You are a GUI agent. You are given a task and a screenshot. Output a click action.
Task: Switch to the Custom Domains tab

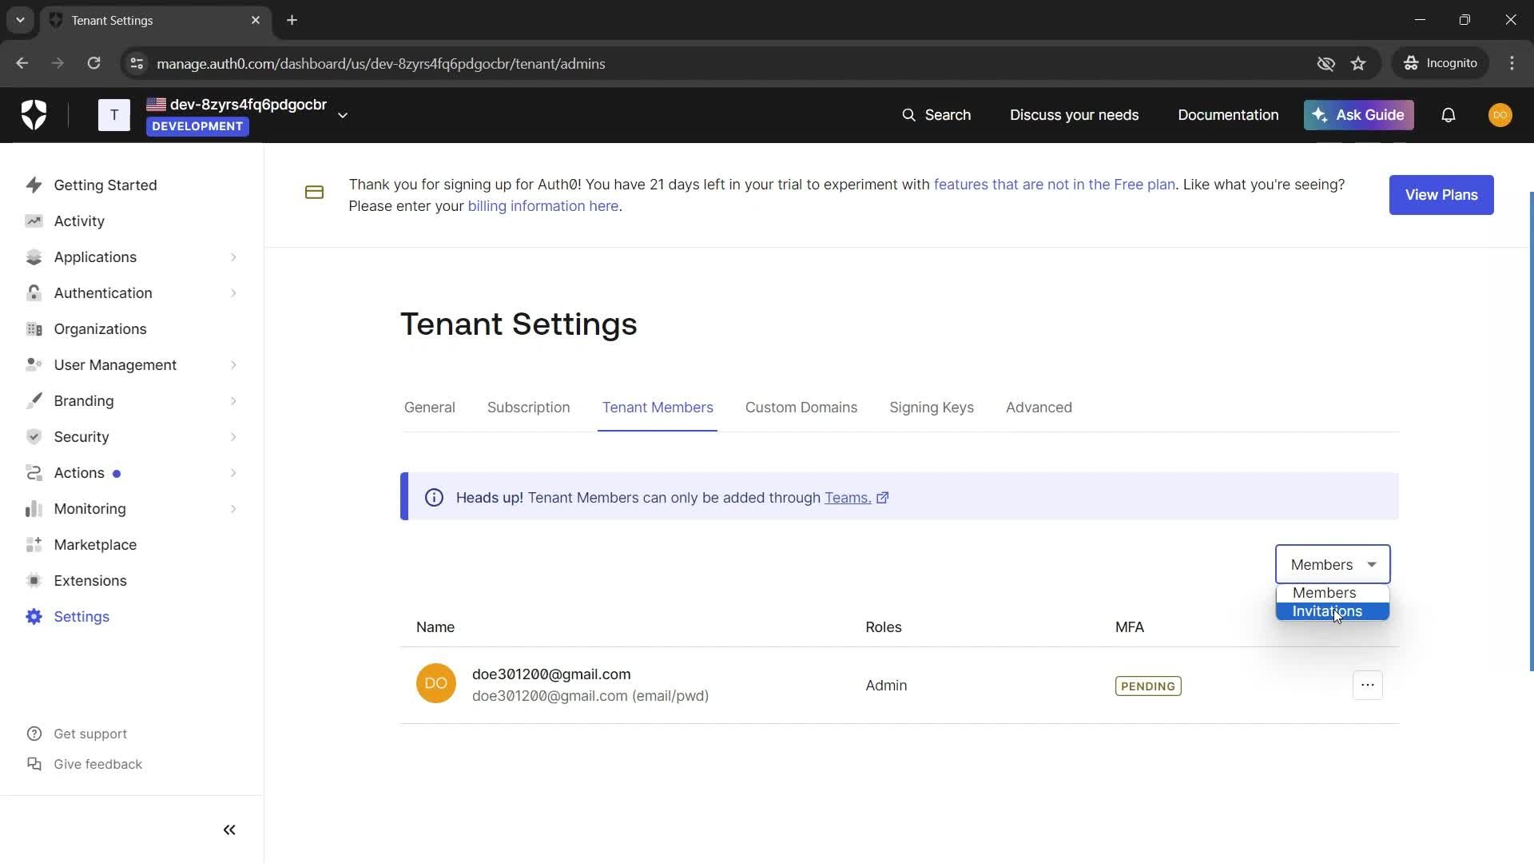click(801, 408)
